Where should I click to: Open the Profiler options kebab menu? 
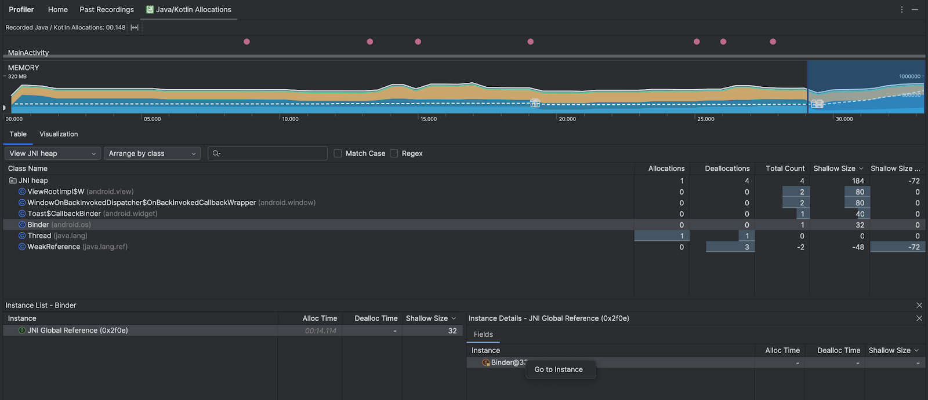(901, 10)
